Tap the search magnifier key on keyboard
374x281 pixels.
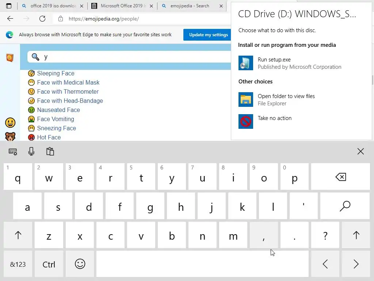pyautogui.click(x=345, y=206)
